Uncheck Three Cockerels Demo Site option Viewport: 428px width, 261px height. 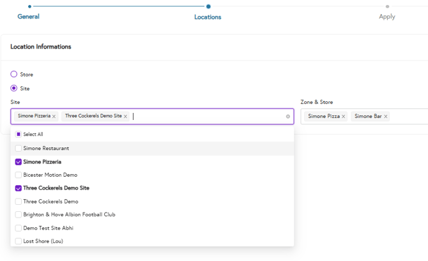19,188
